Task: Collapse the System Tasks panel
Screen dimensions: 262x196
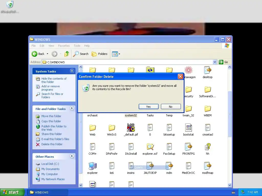Action: [72, 71]
